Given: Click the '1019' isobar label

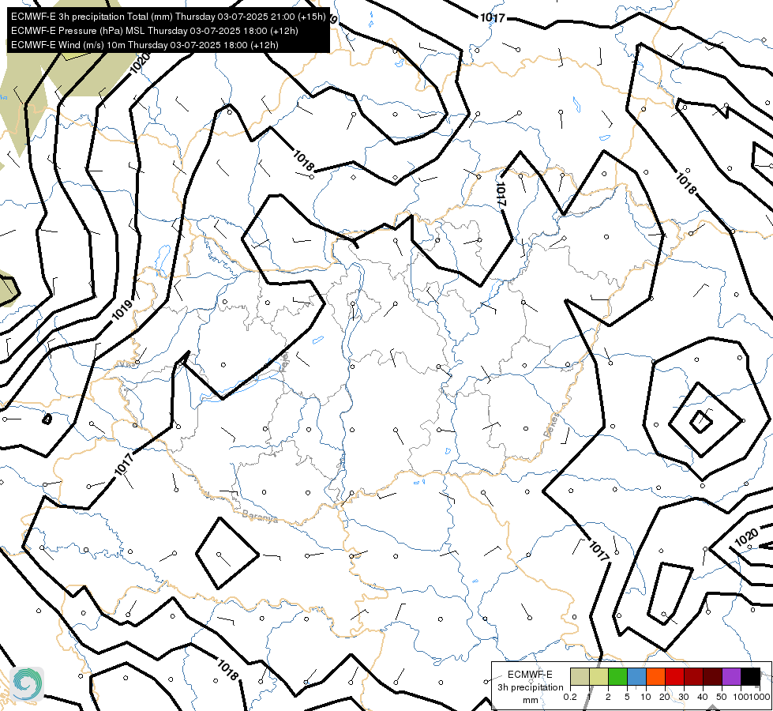Looking at the screenshot, I should 122,310.
